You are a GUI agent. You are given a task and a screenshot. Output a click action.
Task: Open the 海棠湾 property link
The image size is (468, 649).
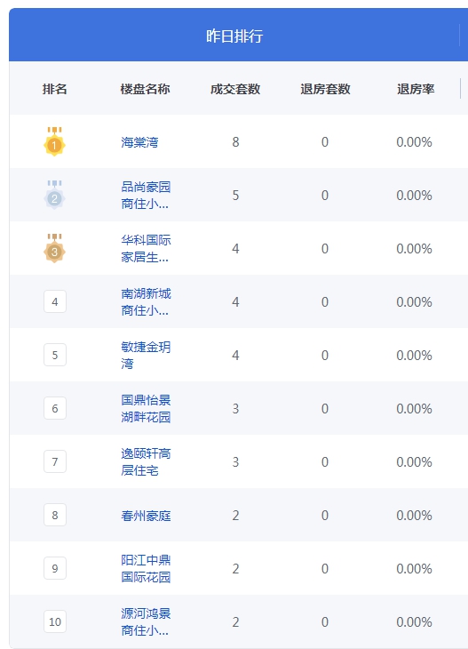click(139, 142)
